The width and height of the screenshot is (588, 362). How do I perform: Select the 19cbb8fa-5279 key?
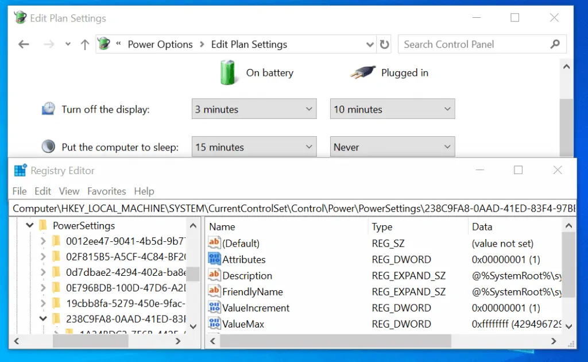point(125,303)
